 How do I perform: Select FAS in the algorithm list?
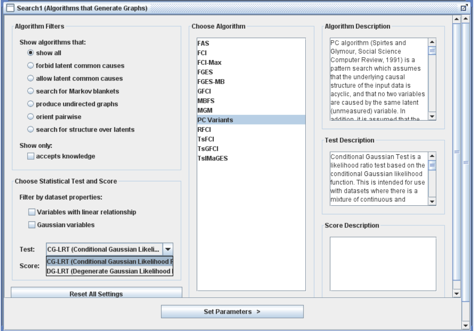point(251,43)
